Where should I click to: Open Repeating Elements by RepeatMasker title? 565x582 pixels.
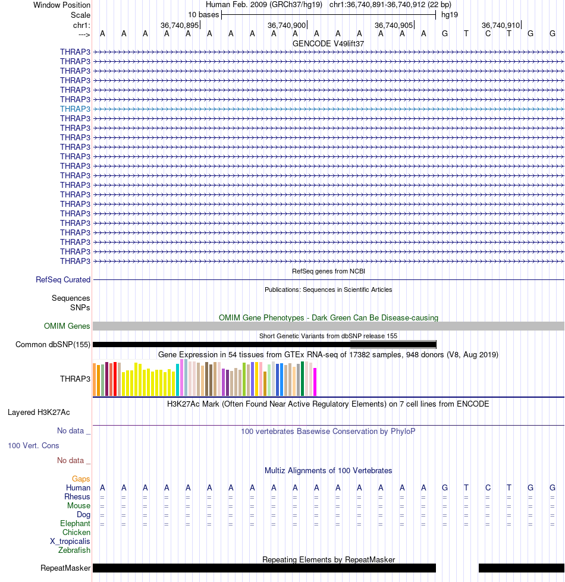pyautogui.click(x=328, y=560)
